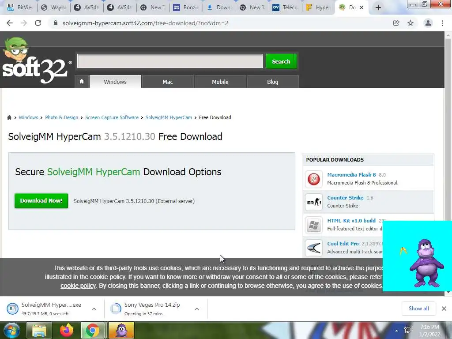Click the Macromedia Flash 8 icon
Screen dimensions: 452x339
point(314,179)
